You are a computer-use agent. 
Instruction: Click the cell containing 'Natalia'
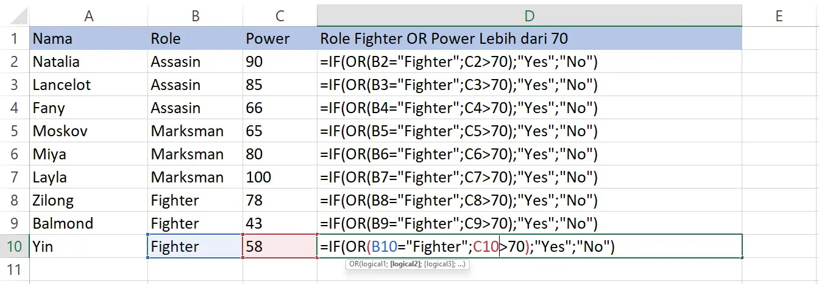(x=89, y=61)
